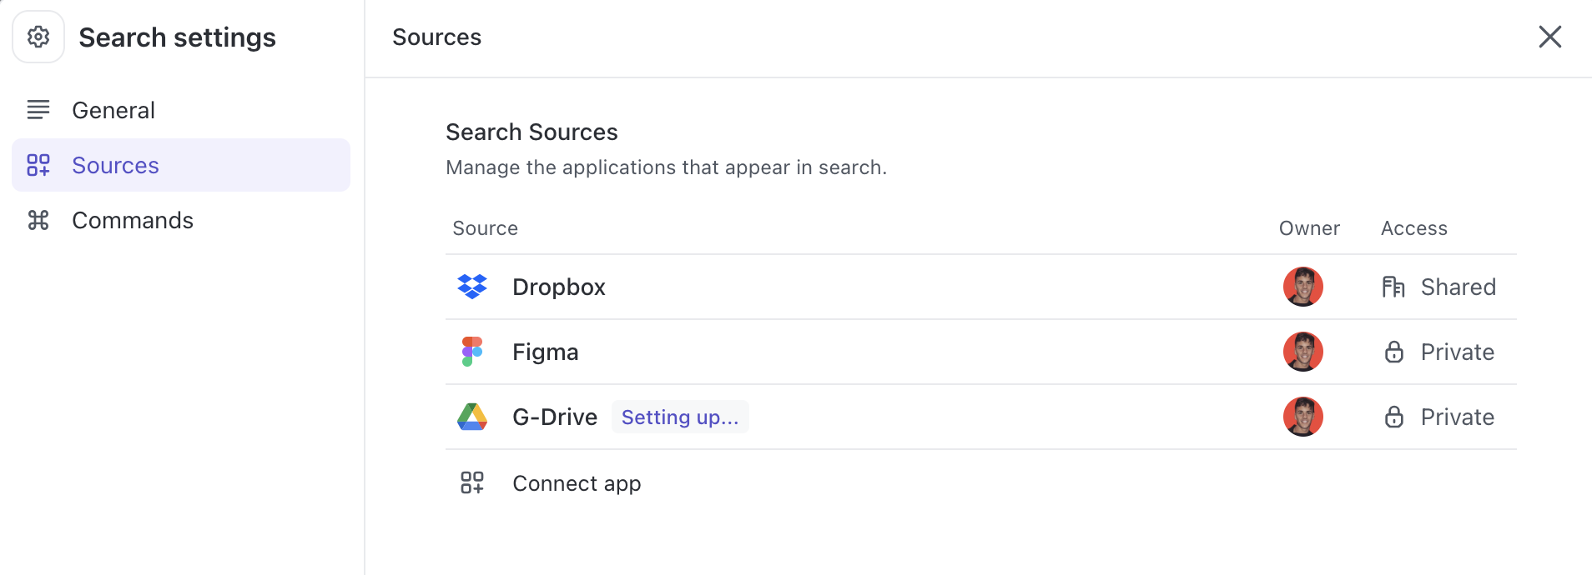This screenshot has height=575, width=1592.
Task: Click the shared building icon for Dropbox
Action: click(x=1393, y=287)
